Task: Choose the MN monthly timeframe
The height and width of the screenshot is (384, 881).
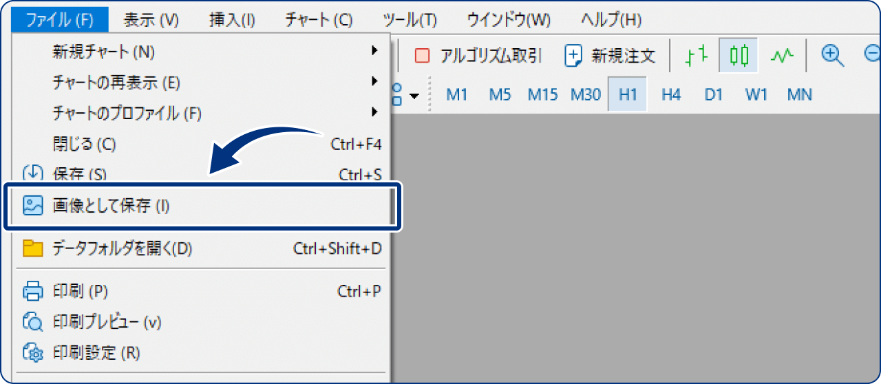Action: click(799, 95)
